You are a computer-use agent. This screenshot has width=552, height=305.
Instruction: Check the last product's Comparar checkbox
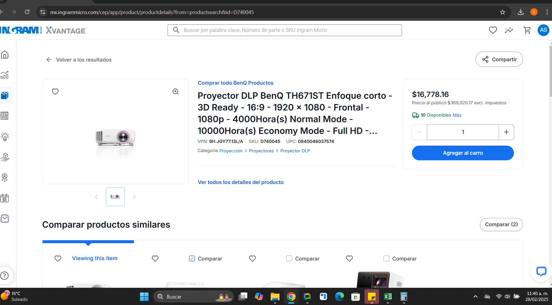386,258
